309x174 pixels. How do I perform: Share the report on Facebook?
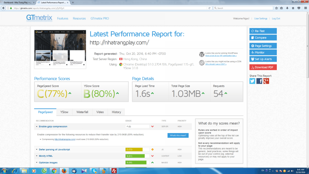(x=259, y=81)
